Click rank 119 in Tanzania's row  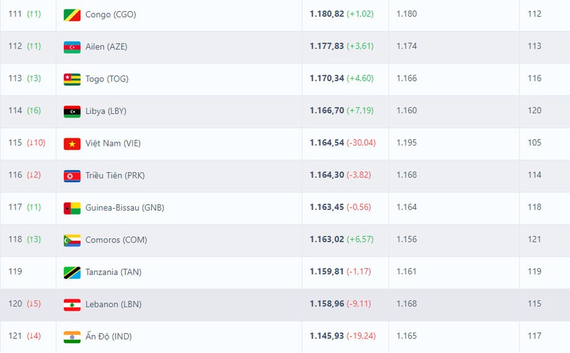15,272
